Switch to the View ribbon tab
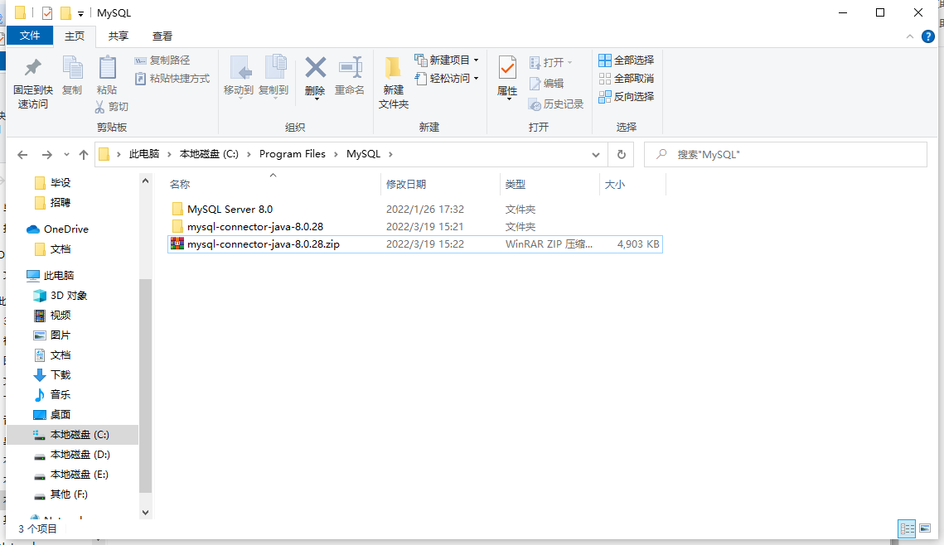 click(162, 36)
